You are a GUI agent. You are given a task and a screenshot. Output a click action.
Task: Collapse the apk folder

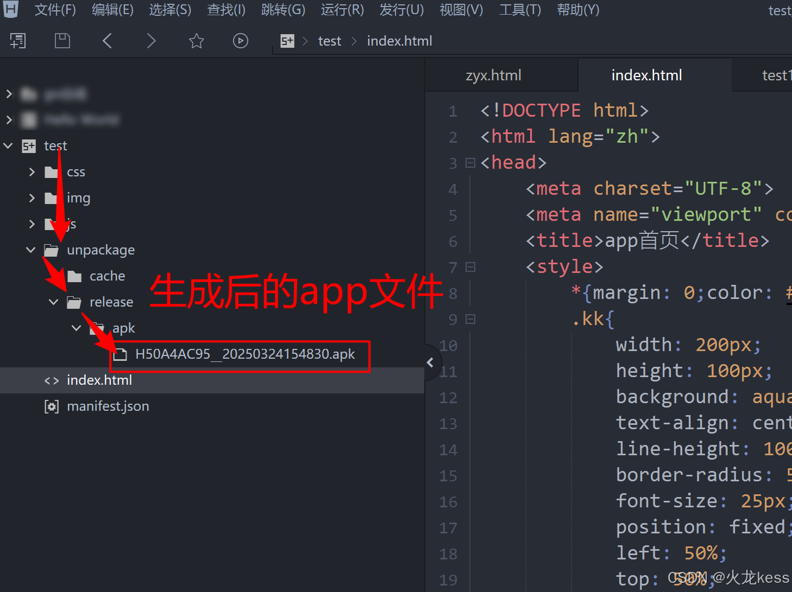click(x=77, y=328)
